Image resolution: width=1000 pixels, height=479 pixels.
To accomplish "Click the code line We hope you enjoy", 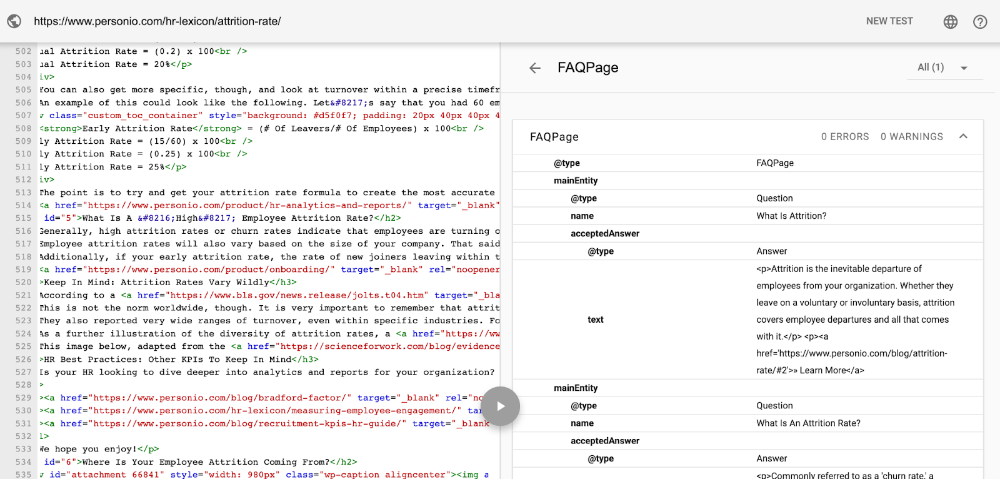I will (x=99, y=449).
